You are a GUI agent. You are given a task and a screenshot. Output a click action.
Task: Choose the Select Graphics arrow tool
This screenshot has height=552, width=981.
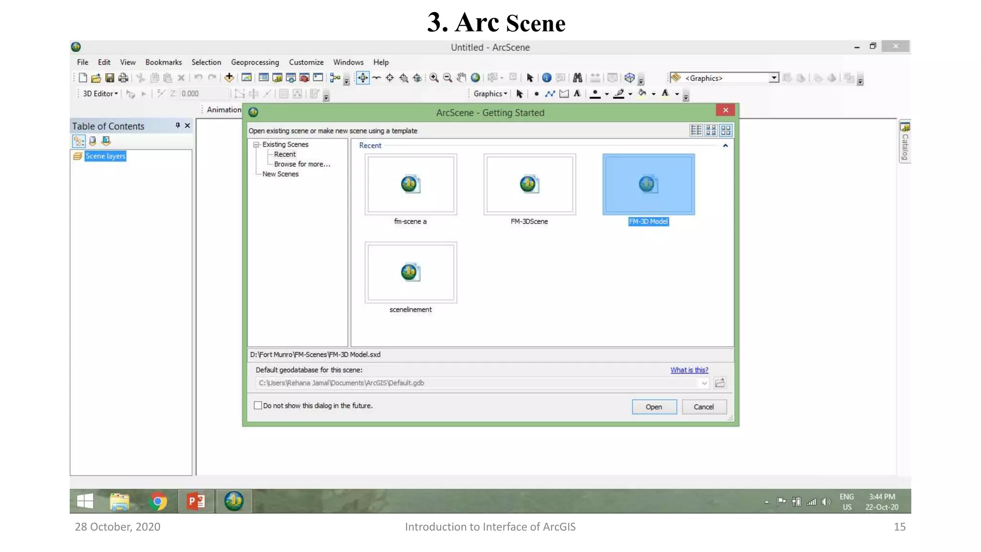tap(519, 94)
